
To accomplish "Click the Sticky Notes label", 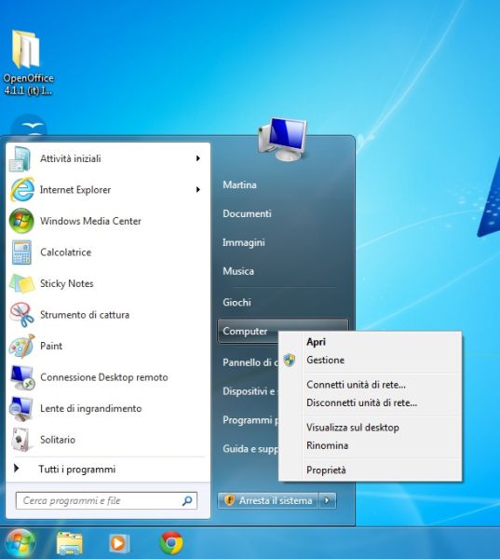I will [67, 284].
